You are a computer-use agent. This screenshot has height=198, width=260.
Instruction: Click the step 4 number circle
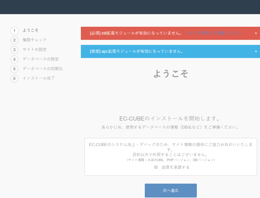14,59
